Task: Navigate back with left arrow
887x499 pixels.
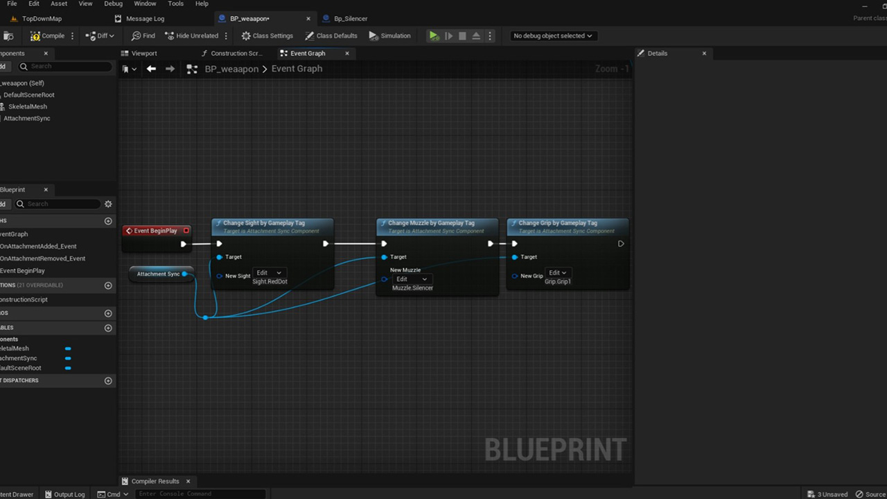Action: 151,69
